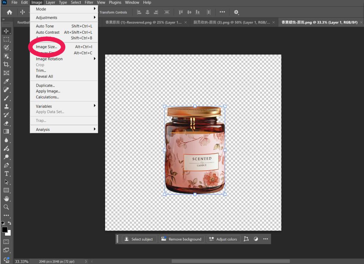Open the Filter menu
The height and width of the screenshot is (264, 364).
89,2
